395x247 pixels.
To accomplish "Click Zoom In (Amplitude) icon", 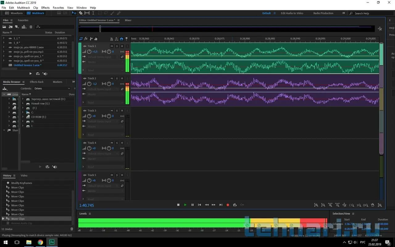I will (316, 205).
